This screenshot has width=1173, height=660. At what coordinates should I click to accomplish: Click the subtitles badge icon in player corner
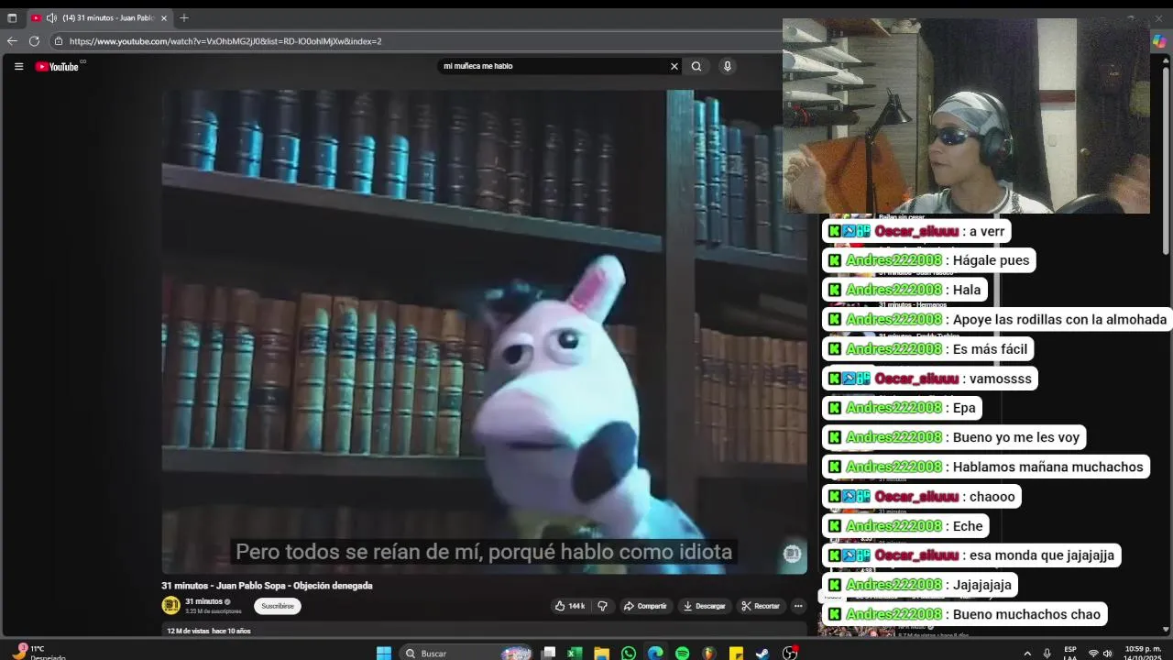[x=793, y=554]
